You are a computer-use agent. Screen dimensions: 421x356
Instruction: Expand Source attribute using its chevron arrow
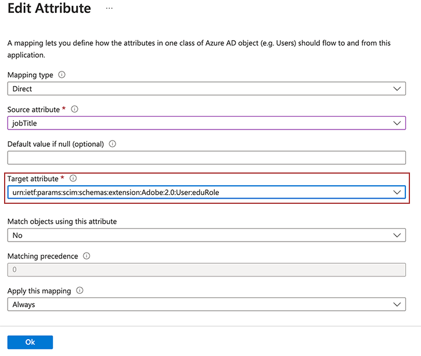397,123
